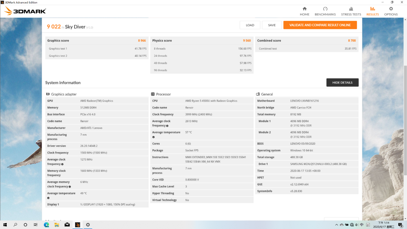Open File Explorer from the taskbar
The image size is (407, 229).
click(x=56, y=225)
